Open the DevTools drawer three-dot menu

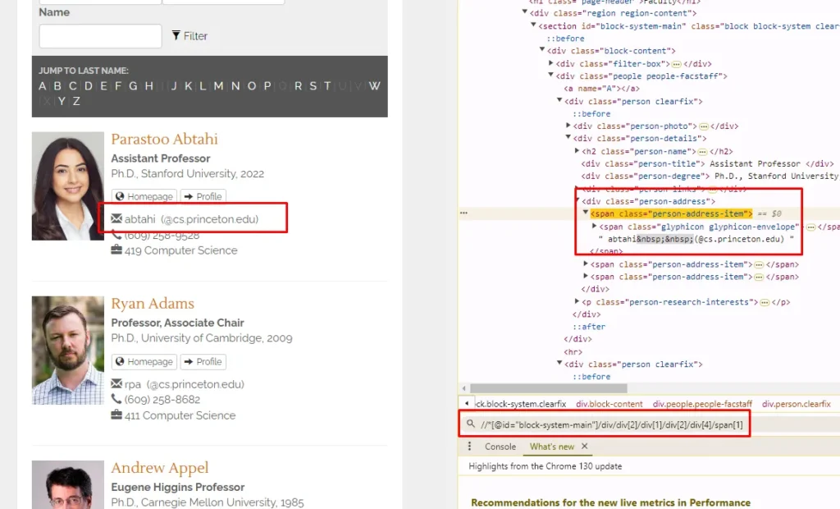point(469,447)
